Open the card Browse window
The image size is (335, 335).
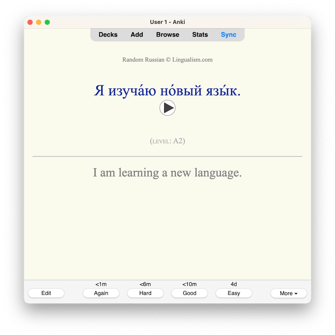coord(167,35)
